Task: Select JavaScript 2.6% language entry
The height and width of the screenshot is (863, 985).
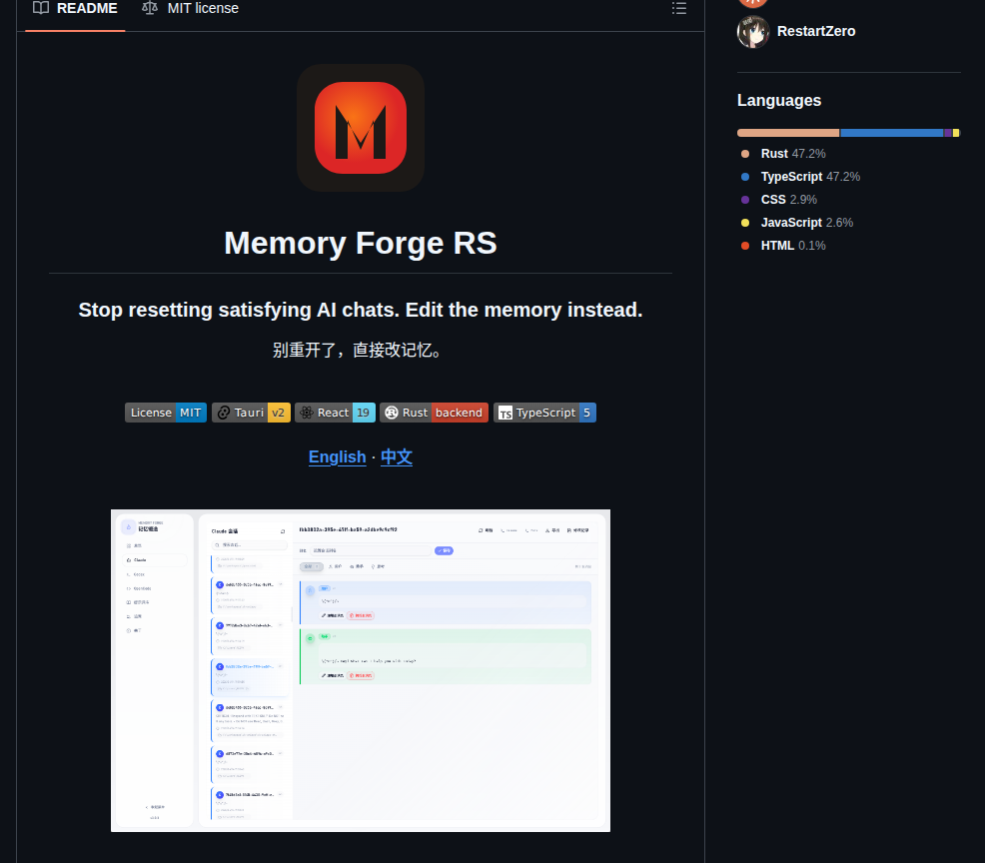Action: [797, 223]
